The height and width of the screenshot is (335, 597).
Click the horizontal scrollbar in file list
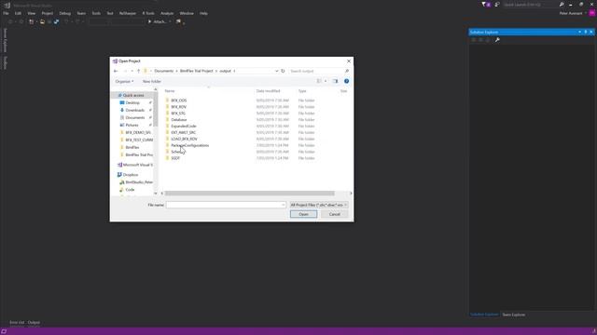coord(249,194)
